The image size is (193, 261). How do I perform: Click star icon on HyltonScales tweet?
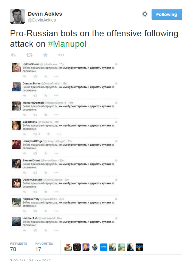tap(46, 76)
